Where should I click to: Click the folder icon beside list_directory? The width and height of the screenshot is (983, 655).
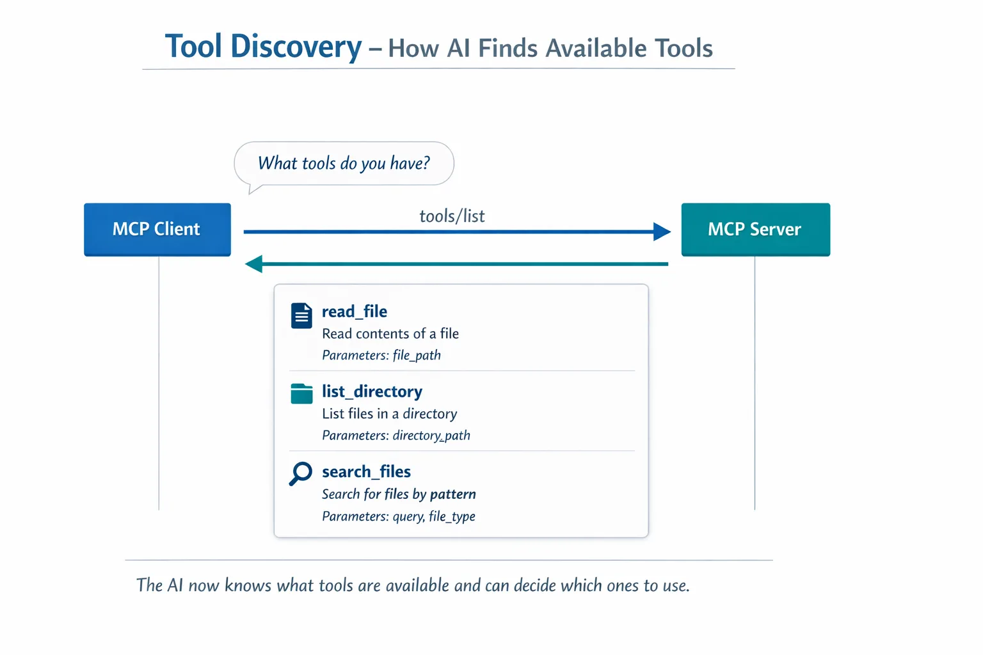click(301, 393)
